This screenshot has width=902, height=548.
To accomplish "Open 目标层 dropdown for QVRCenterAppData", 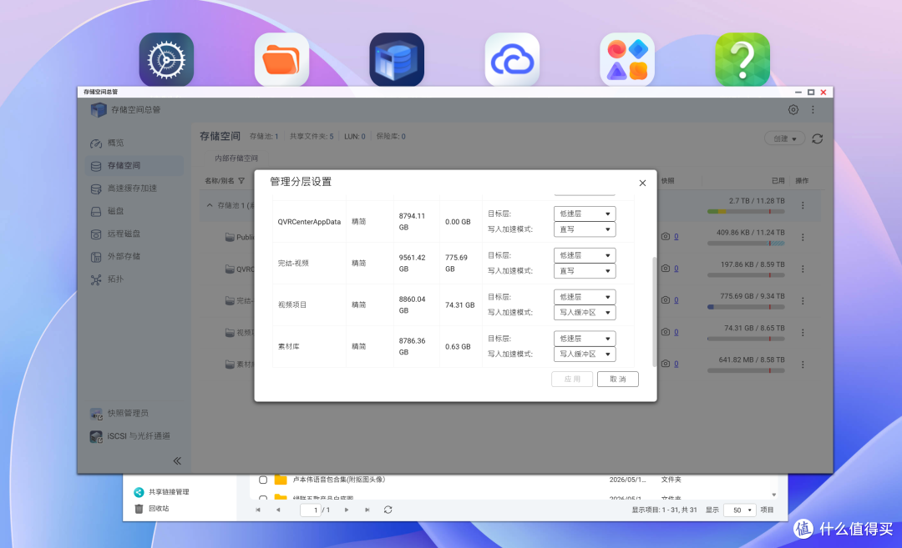I will 585,214.
